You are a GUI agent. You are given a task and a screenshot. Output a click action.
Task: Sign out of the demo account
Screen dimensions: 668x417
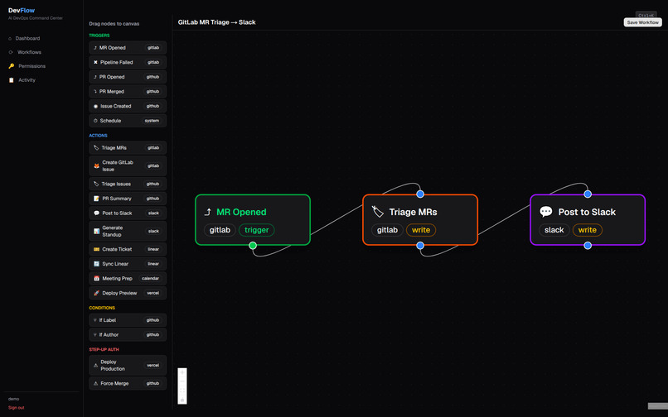tap(17, 408)
